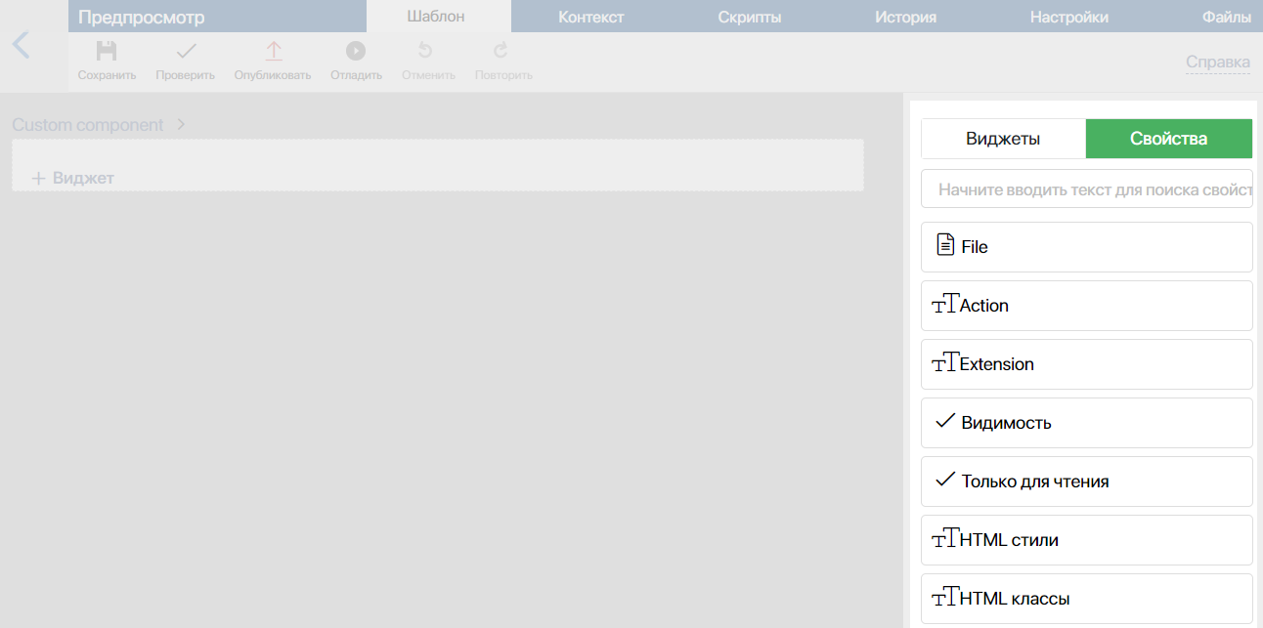Image resolution: width=1263 pixels, height=628 pixels.
Task: Select the Extension string property
Action: 1086,364
